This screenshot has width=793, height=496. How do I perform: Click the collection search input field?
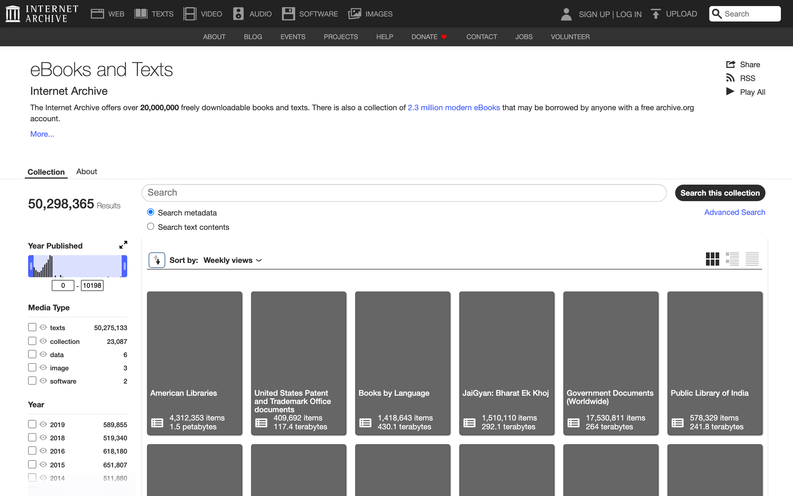click(x=404, y=193)
